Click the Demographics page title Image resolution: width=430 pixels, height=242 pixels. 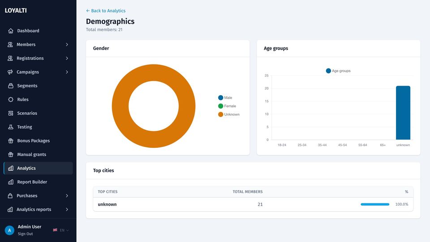tap(110, 22)
